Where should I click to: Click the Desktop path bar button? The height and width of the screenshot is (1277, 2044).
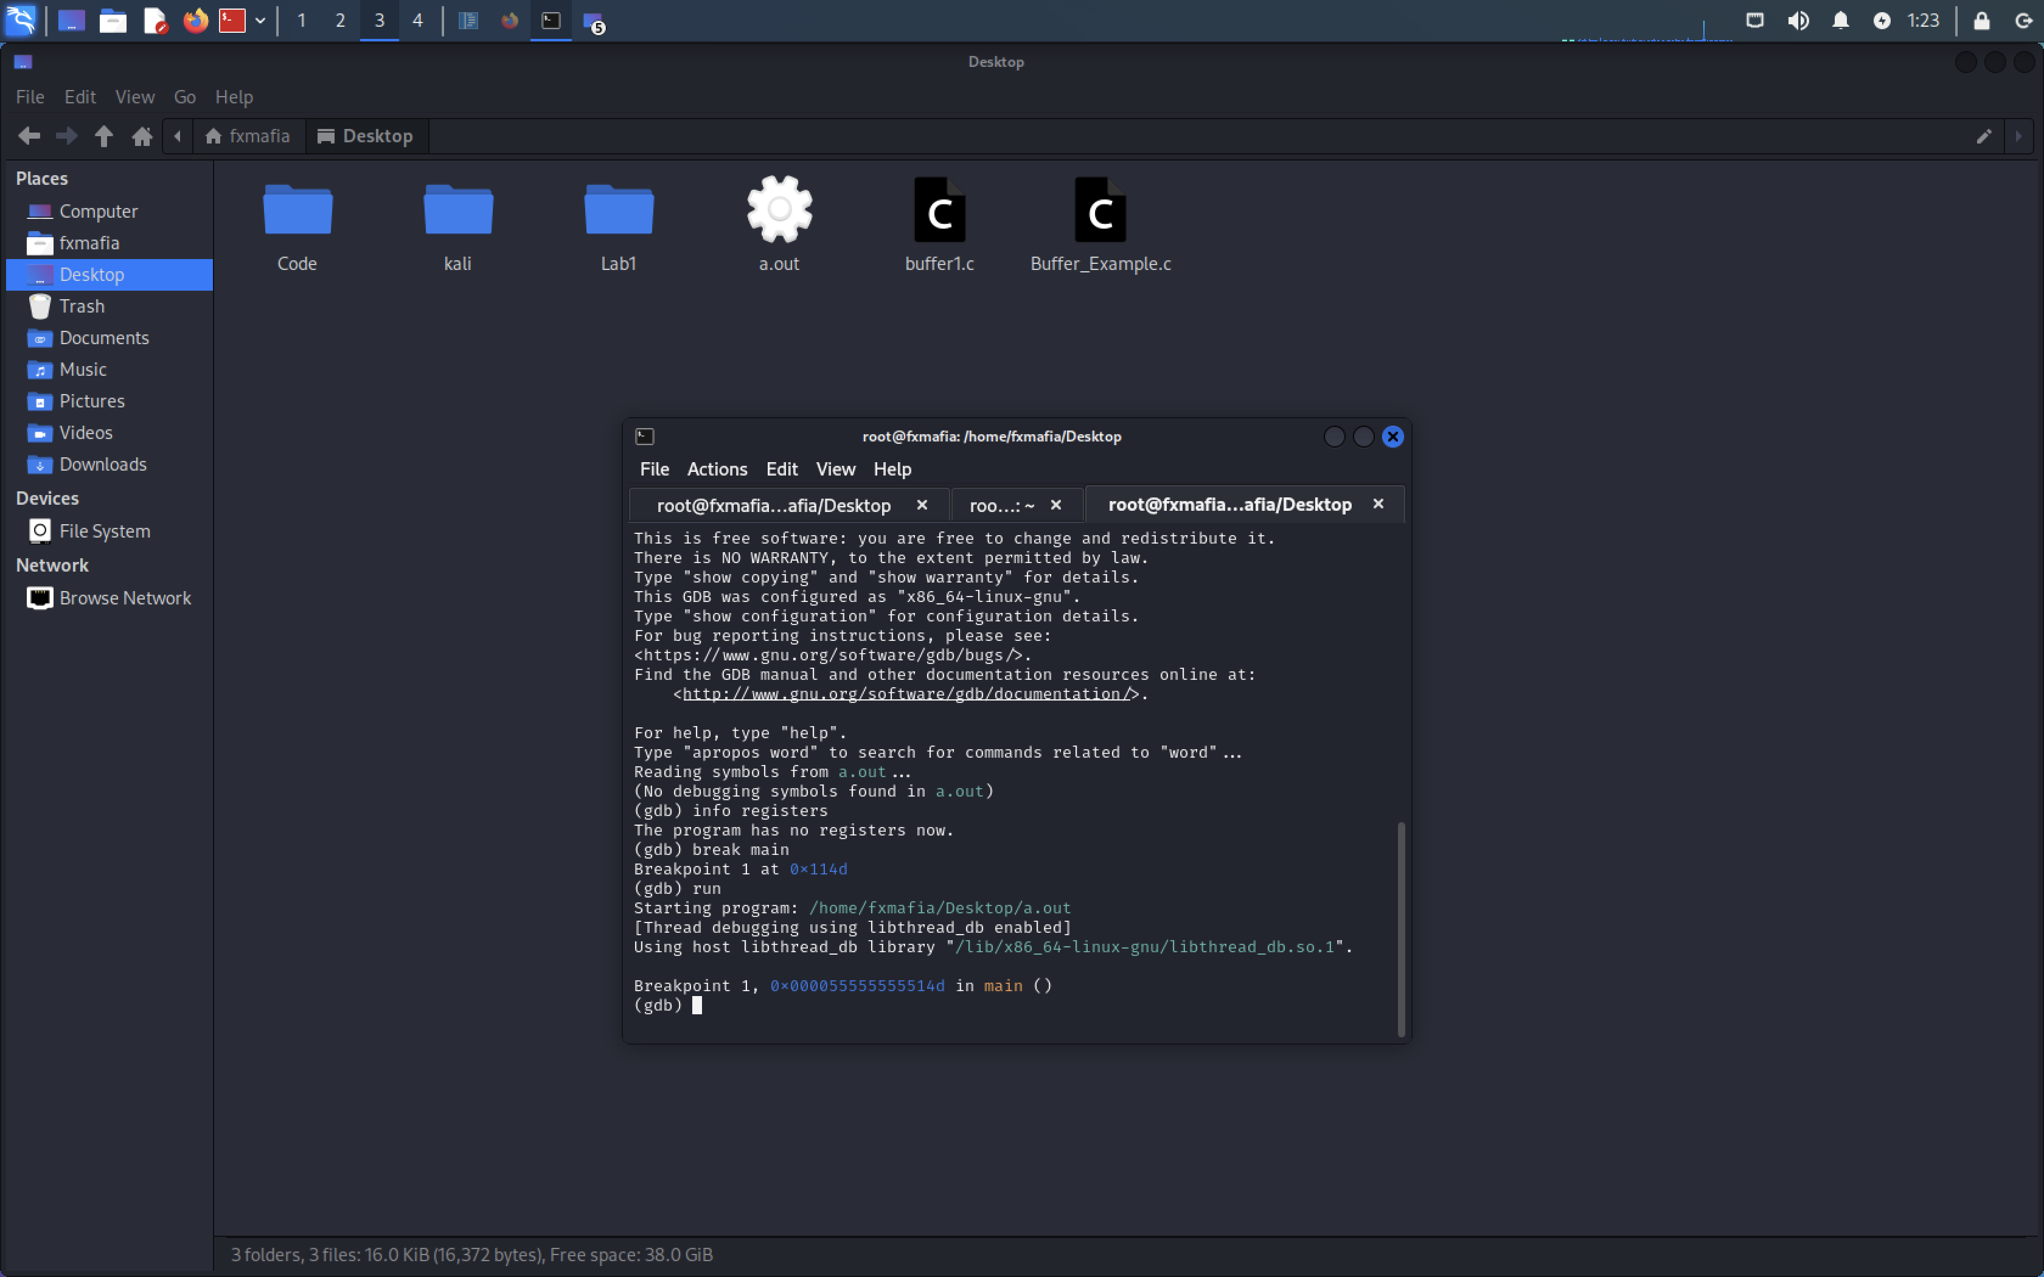click(x=366, y=136)
